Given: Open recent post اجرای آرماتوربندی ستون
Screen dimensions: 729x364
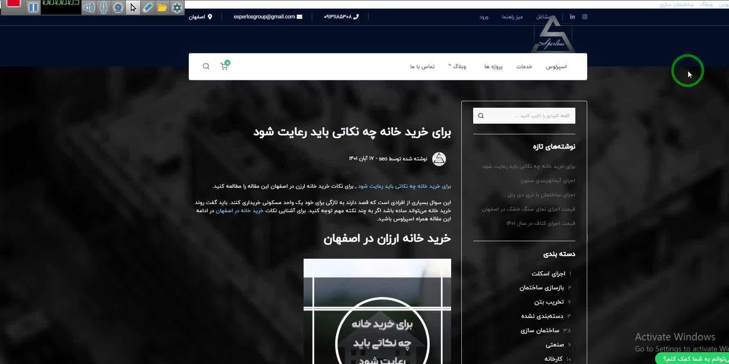Looking at the screenshot, I should (x=548, y=180).
